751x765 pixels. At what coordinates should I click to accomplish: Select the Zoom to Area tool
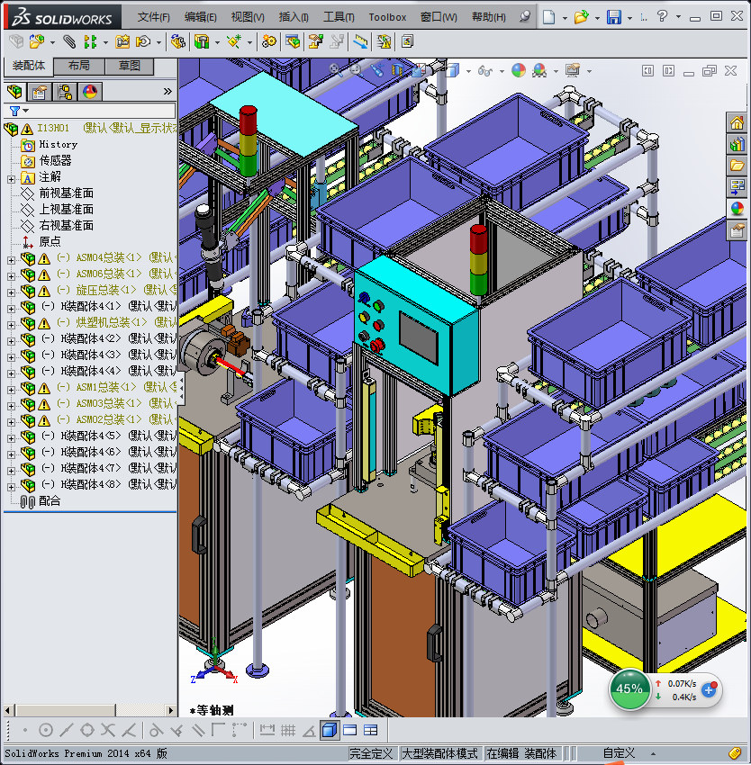pyautogui.click(x=356, y=70)
